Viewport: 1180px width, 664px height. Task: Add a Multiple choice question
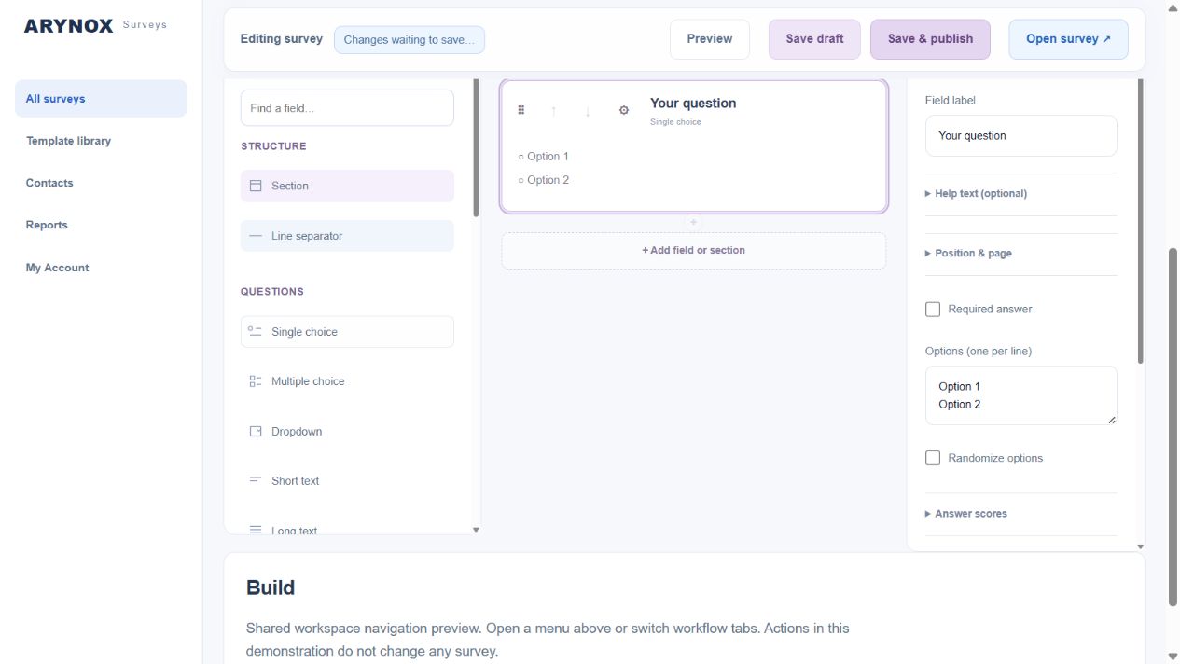[x=347, y=381]
